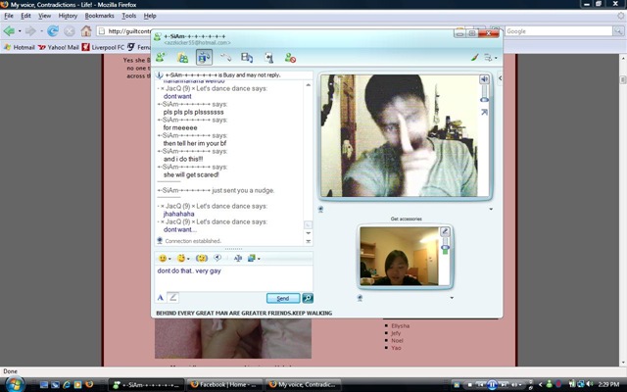Open the Liverpool FC bookmark
The width and height of the screenshot is (627, 392).
[x=103, y=47]
